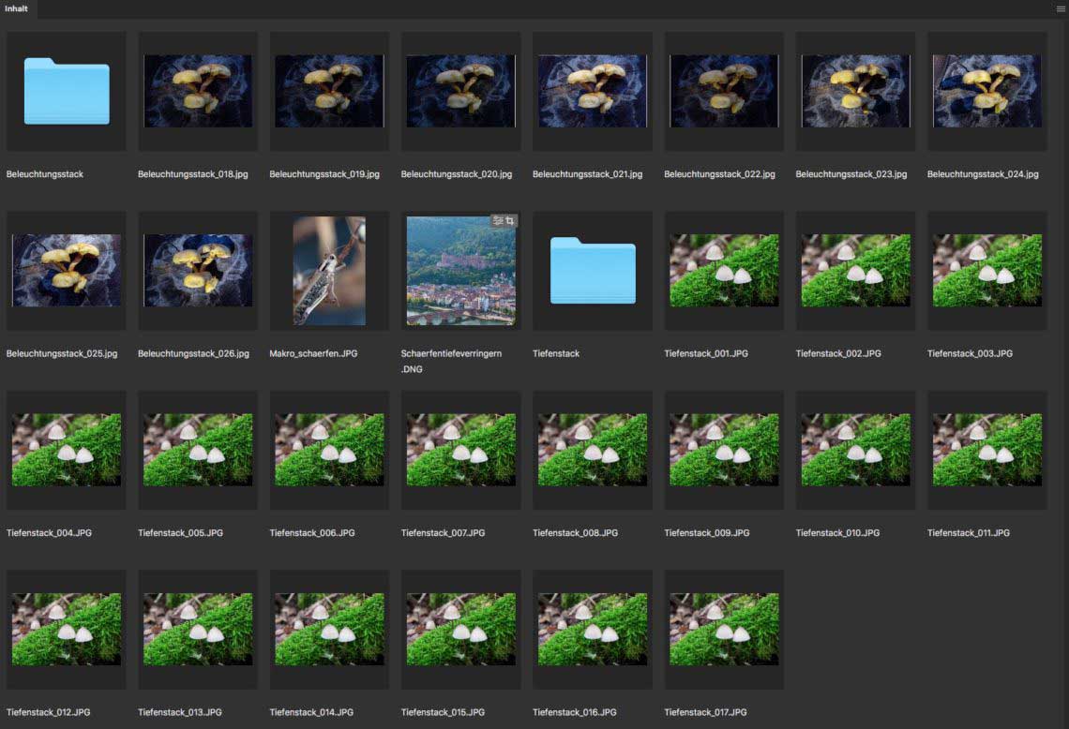Select thumbnail Tiefenstack_007.JPG

tap(460, 450)
